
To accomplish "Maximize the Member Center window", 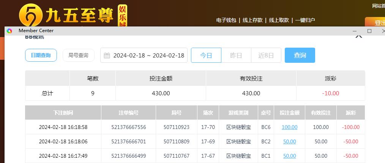I will [x=369, y=31].
